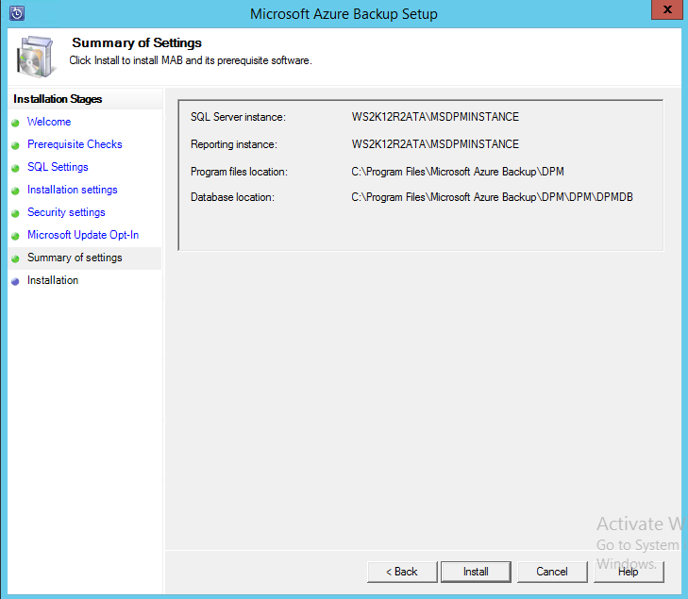Open Help for the setup

629,572
